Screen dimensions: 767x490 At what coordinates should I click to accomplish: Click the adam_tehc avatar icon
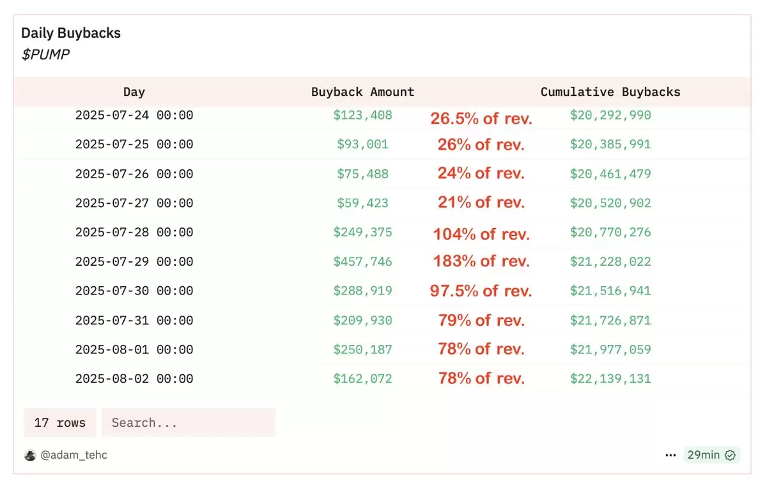tap(30, 456)
